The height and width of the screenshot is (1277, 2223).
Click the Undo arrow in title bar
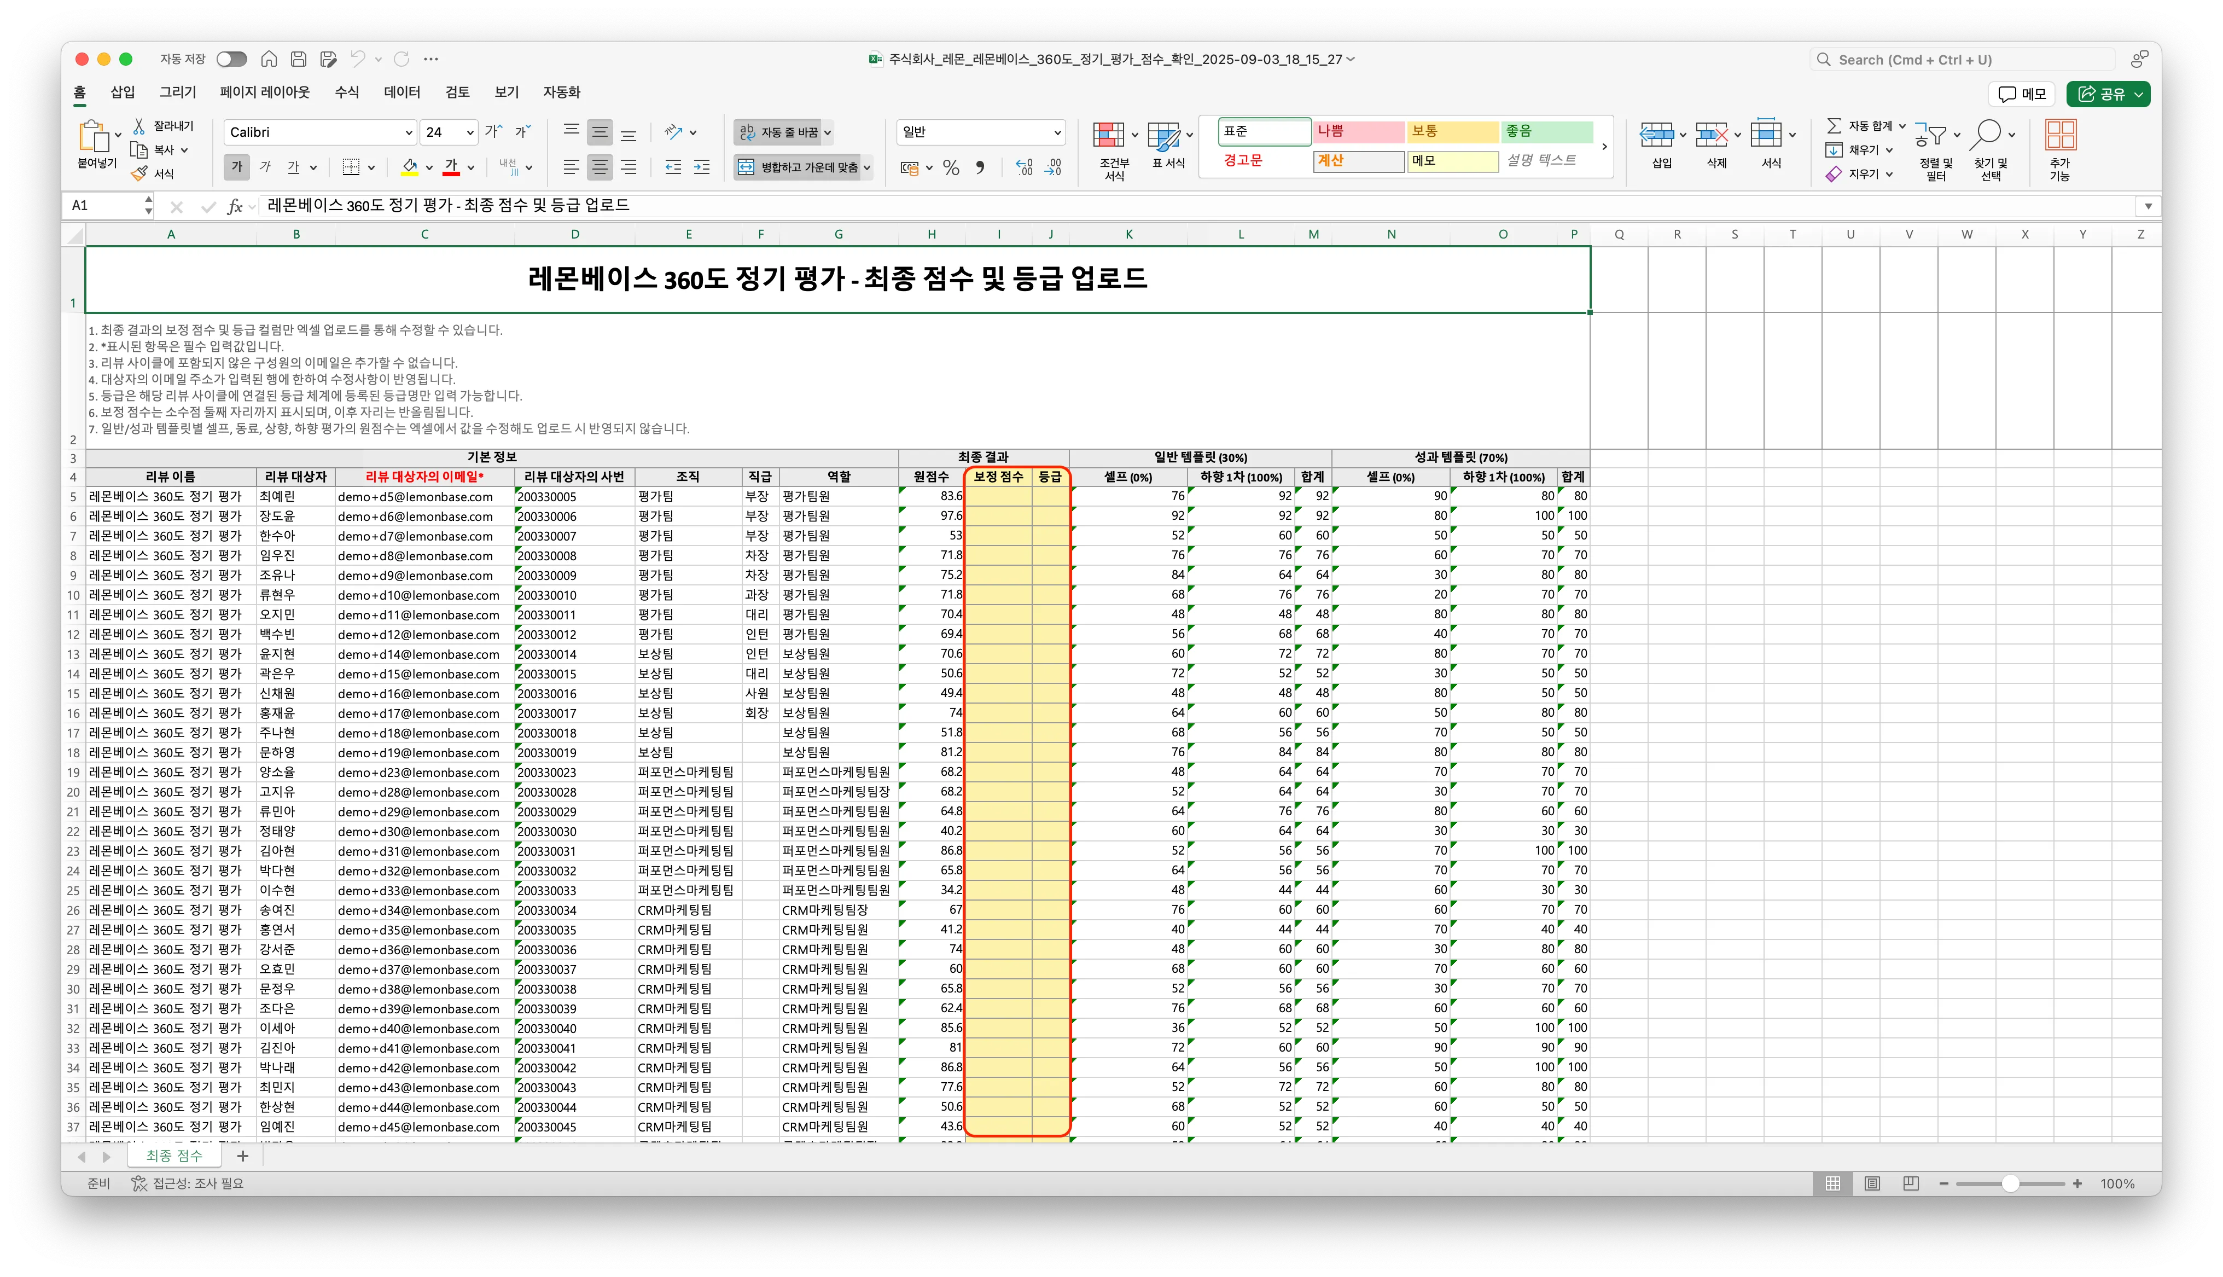point(358,59)
